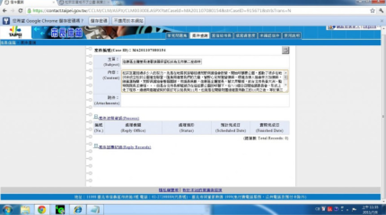Click the Content box scrollbar
The image size is (386, 215).
pyautogui.click(x=286, y=81)
